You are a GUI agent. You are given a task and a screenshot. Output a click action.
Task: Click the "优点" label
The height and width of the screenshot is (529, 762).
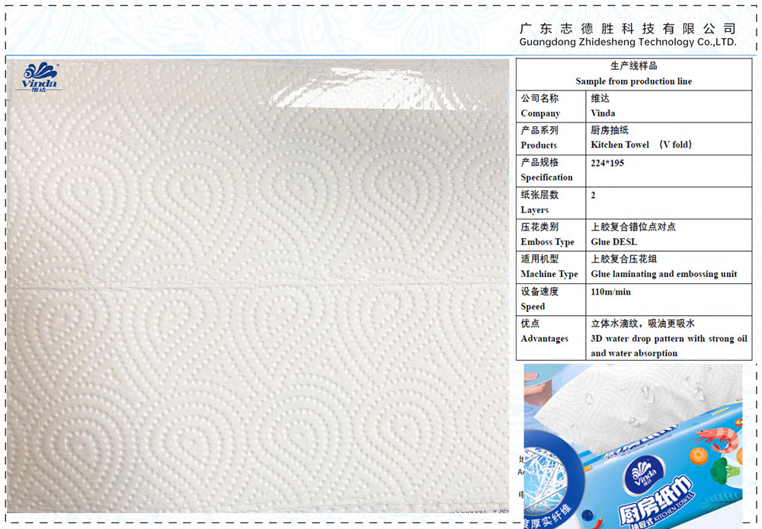tap(530, 323)
